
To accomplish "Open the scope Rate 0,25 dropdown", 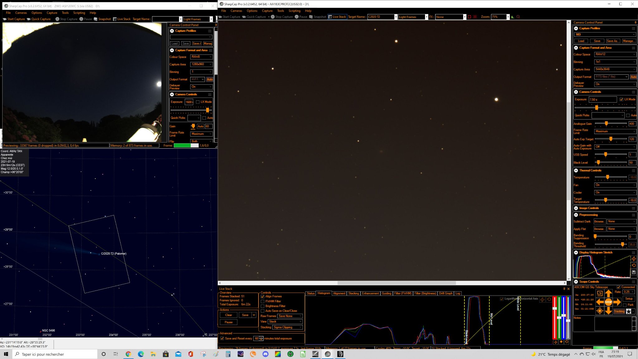I will pos(628,292).
